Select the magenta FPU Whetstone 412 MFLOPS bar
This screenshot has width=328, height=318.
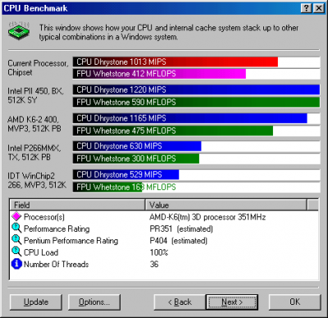(x=159, y=74)
